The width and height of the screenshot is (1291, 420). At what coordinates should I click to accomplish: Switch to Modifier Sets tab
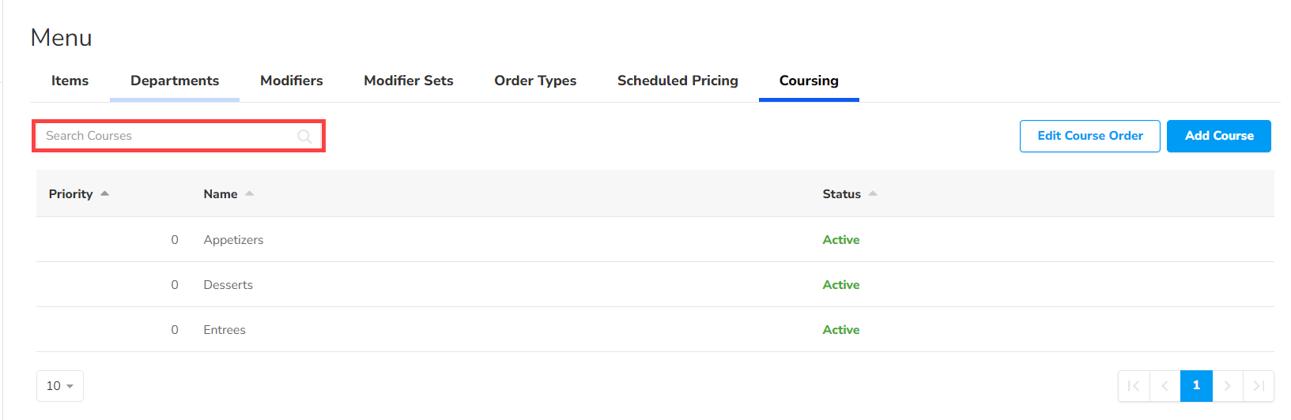409,81
